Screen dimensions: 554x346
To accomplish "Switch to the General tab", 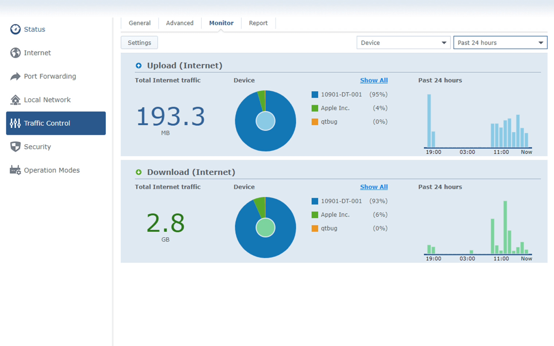I will tap(139, 23).
